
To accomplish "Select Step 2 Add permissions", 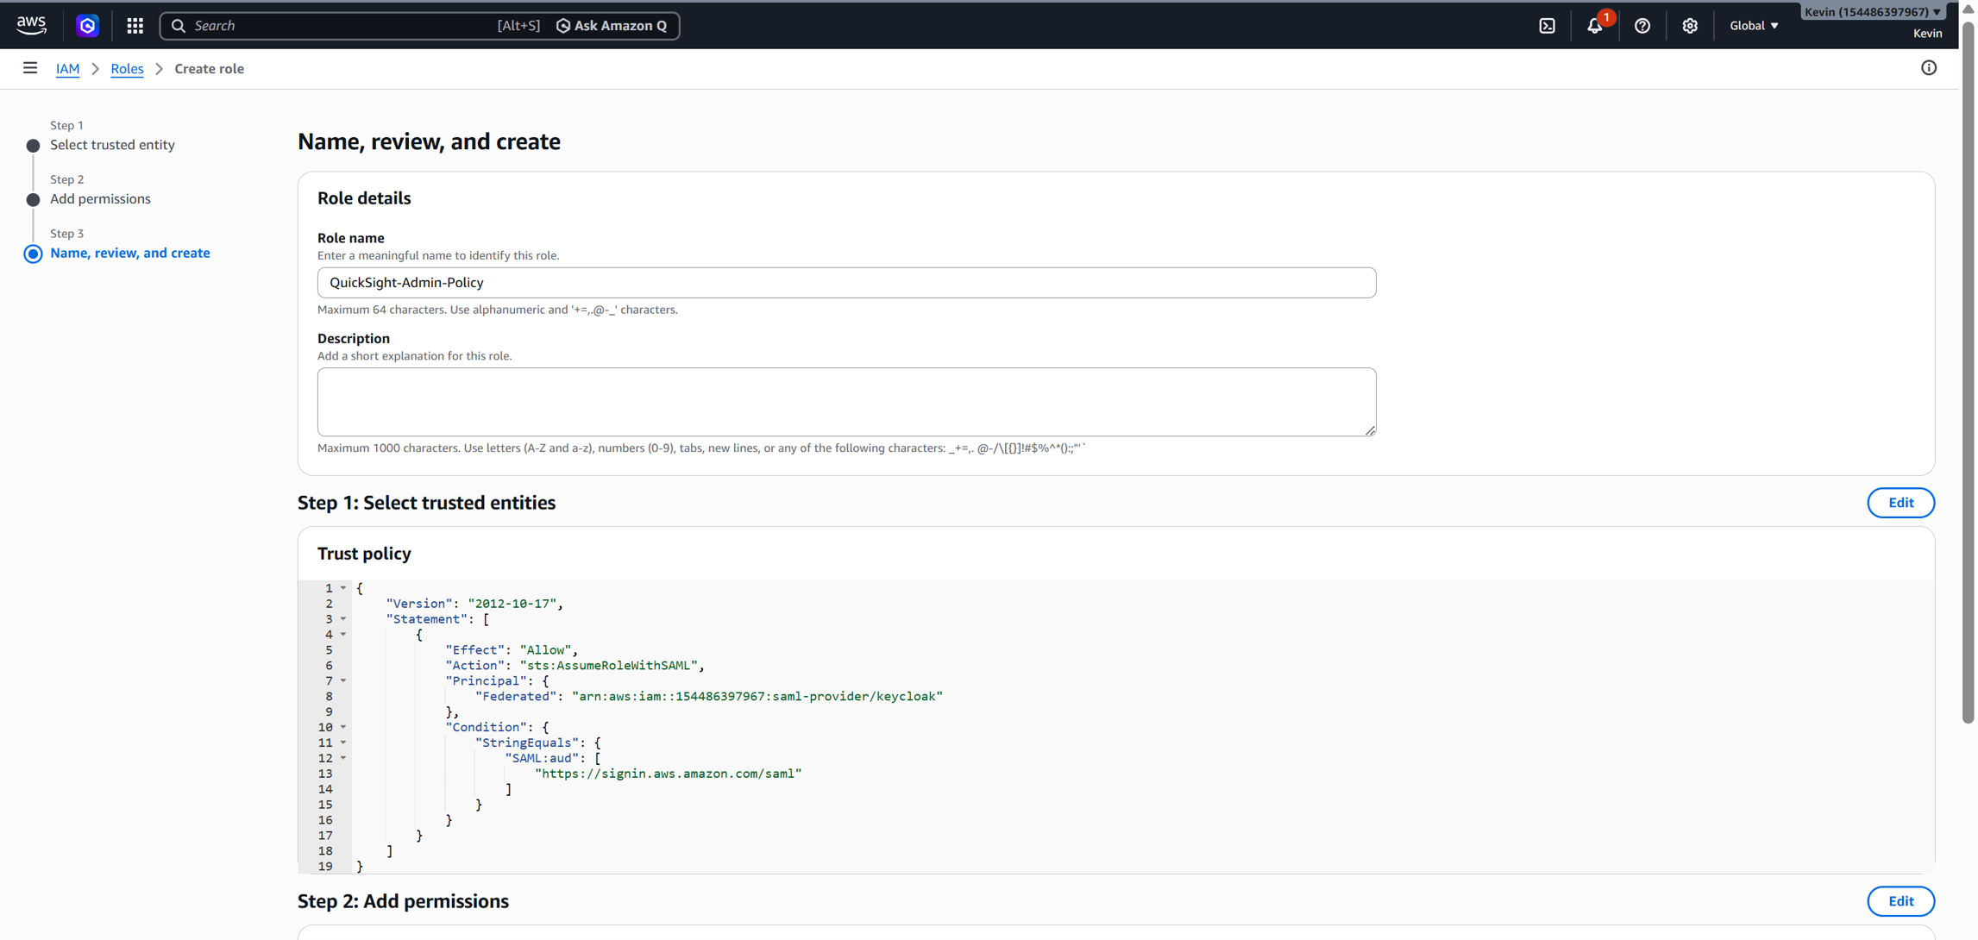I will click(x=100, y=199).
